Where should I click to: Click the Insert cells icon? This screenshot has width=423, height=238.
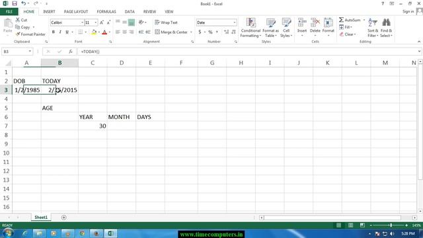302,22
